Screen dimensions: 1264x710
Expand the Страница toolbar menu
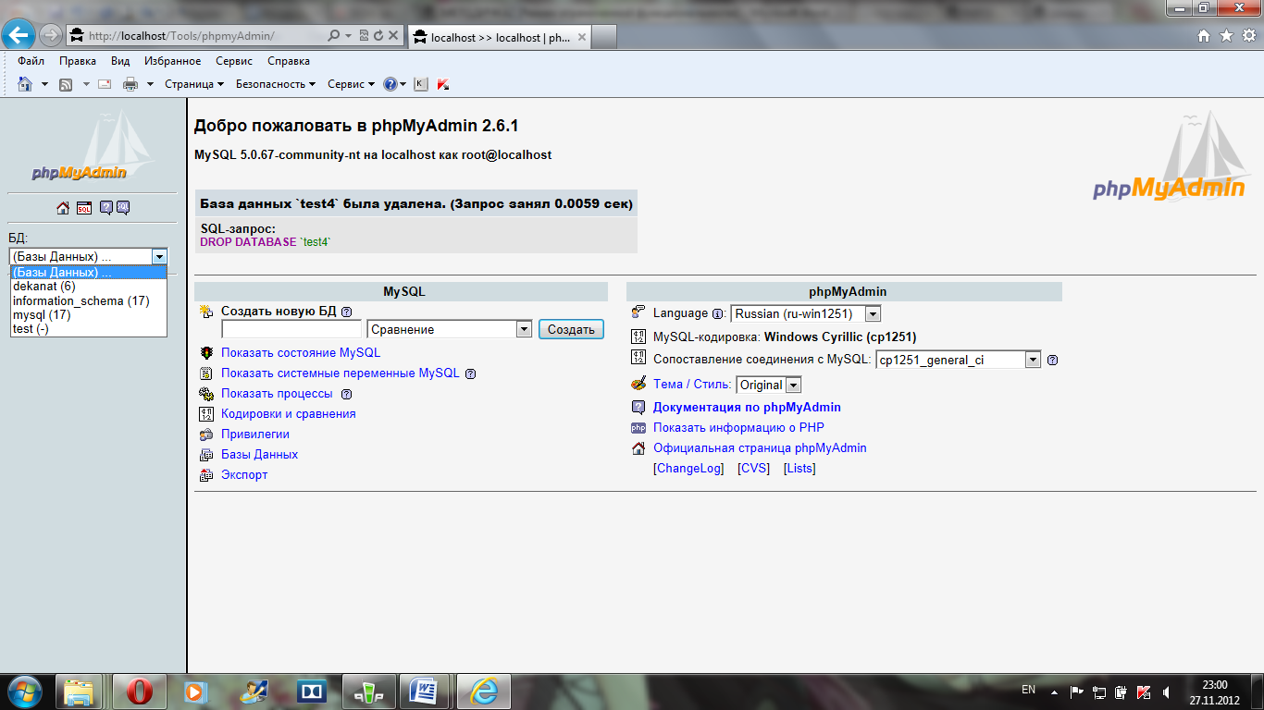coord(194,84)
